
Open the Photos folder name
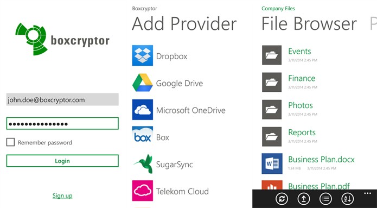coord(301,105)
